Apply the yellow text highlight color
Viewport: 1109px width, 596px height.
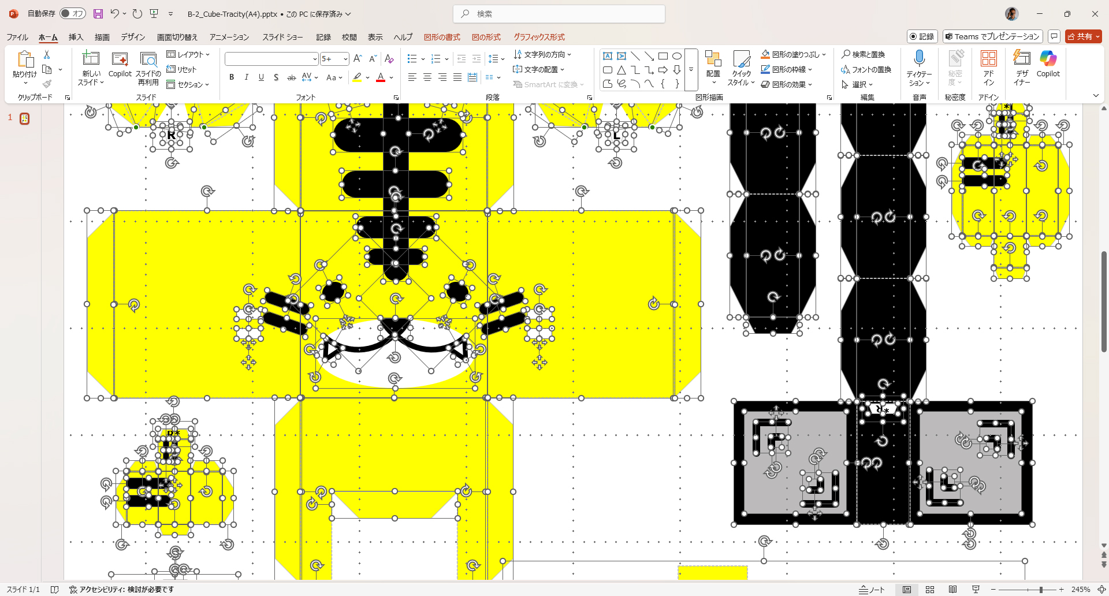click(x=357, y=77)
